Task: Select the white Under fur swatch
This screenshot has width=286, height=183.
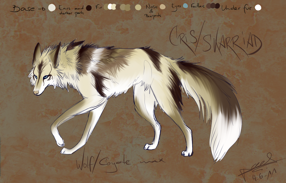Action: 258,7
